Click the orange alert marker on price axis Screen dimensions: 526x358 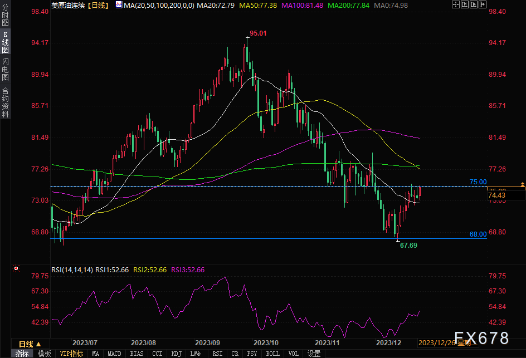[522, 185]
